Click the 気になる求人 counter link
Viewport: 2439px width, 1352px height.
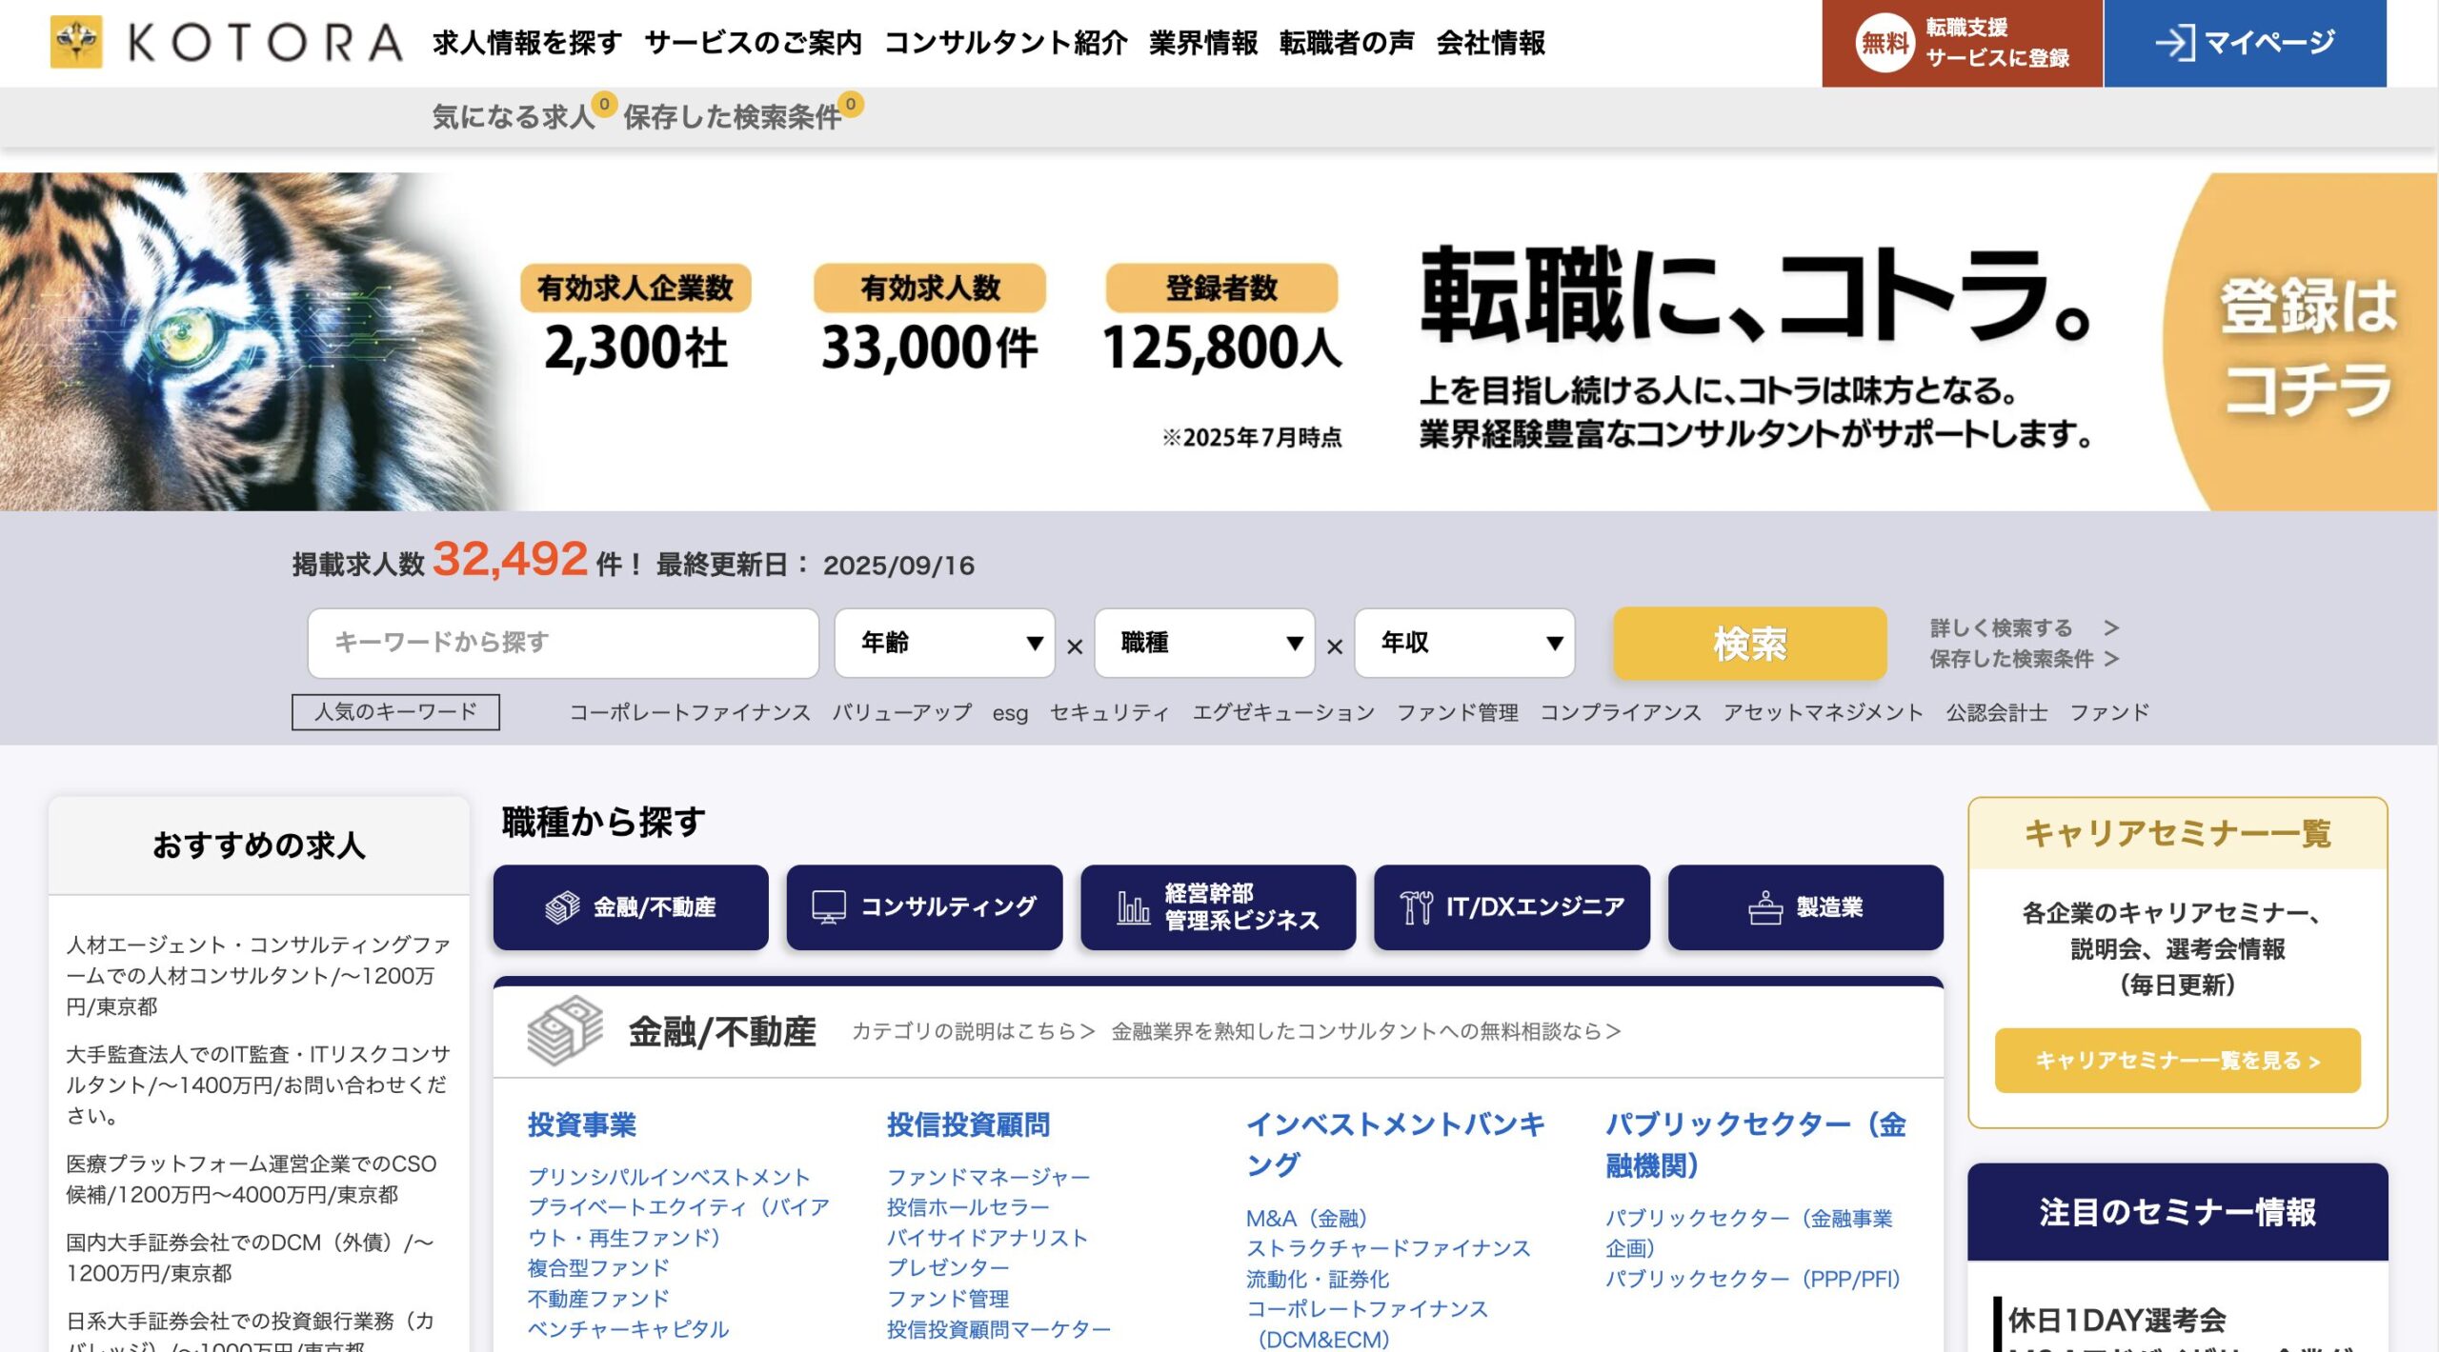[x=514, y=116]
